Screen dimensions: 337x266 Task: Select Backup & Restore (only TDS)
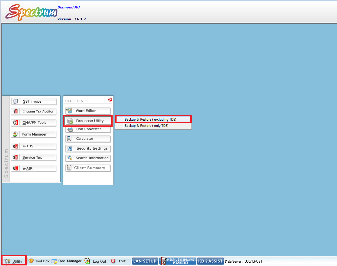pos(153,126)
